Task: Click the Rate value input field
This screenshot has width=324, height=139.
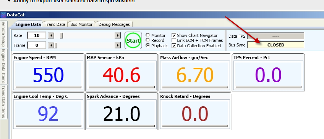Action: point(37,35)
